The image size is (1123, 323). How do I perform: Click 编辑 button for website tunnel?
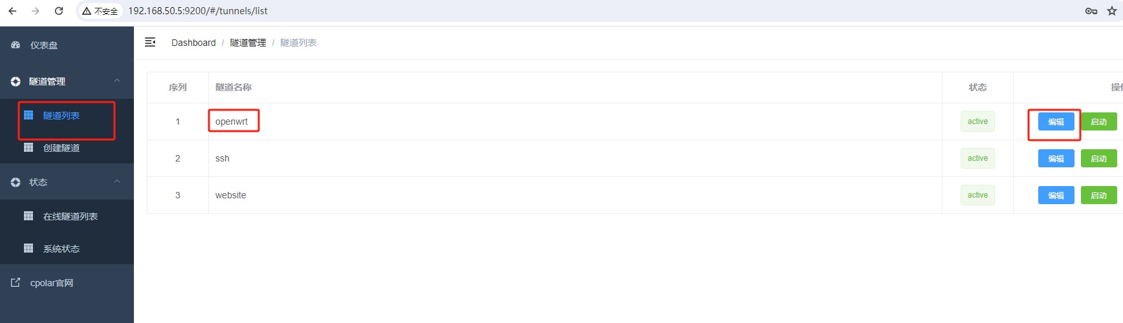tap(1056, 195)
